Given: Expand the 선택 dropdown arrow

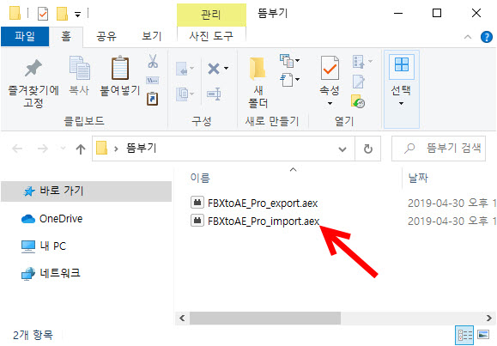Looking at the screenshot, I should coord(401,103).
